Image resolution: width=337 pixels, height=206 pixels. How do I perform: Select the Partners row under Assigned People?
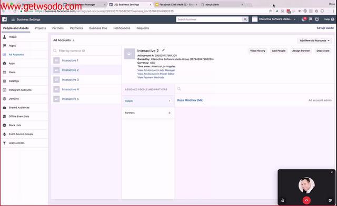148,113
